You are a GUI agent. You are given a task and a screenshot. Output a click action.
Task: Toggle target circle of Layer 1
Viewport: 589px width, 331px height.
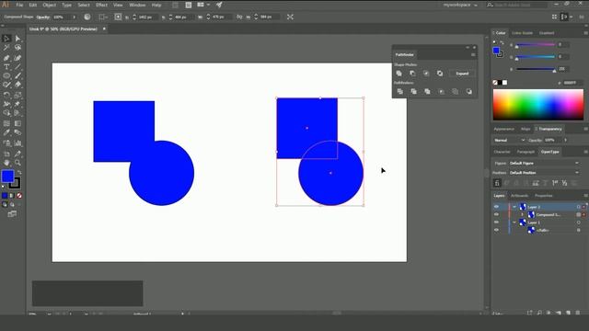(x=579, y=223)
